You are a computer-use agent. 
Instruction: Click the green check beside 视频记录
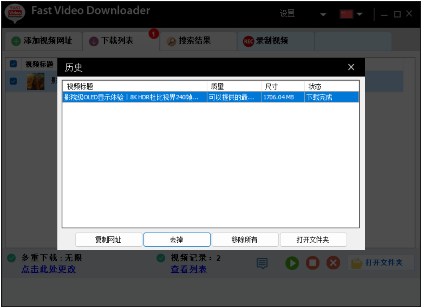point(161,258)
